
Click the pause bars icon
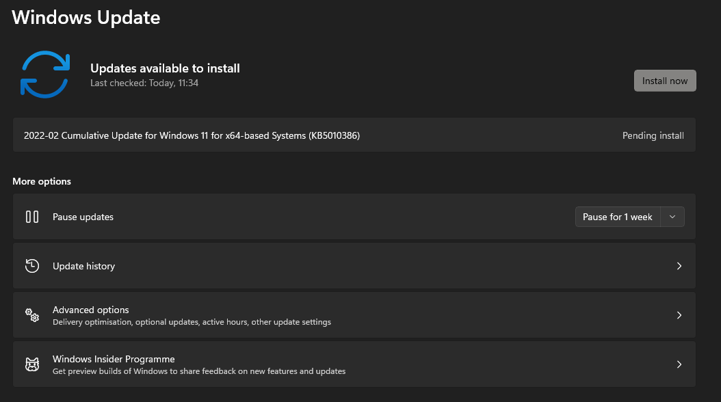click(32, 217)
